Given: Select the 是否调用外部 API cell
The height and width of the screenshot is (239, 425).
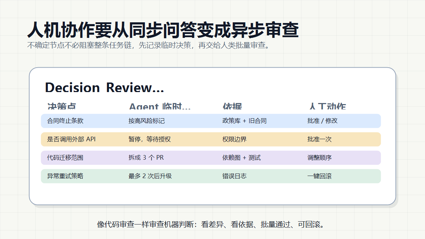Looking at the screenshot, I should coord(72,139).
